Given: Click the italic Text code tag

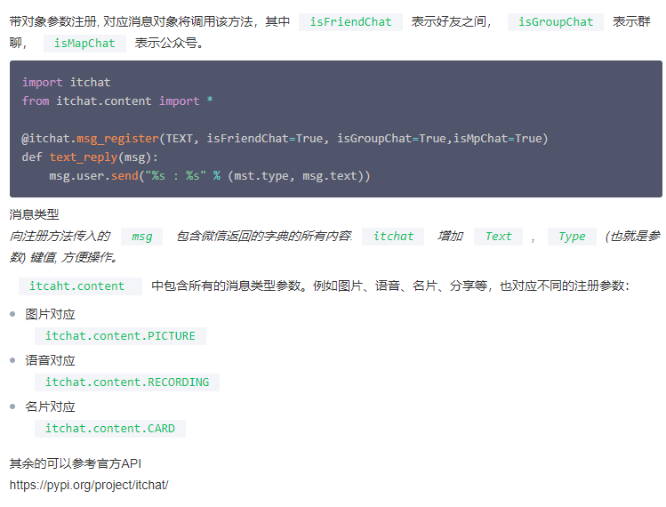Looking at the screenshot, I should tap(498, 237).
